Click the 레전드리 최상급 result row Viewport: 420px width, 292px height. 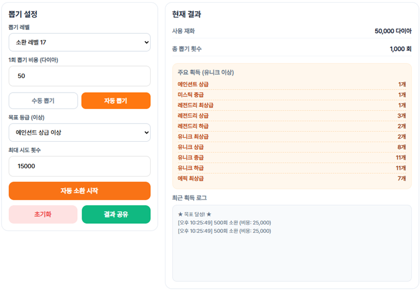point(292,105)
